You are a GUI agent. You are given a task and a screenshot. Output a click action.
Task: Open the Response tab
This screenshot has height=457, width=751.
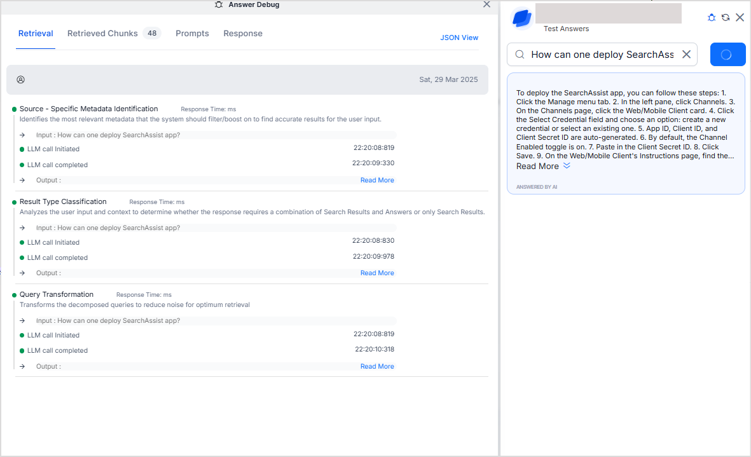[243, 34]
